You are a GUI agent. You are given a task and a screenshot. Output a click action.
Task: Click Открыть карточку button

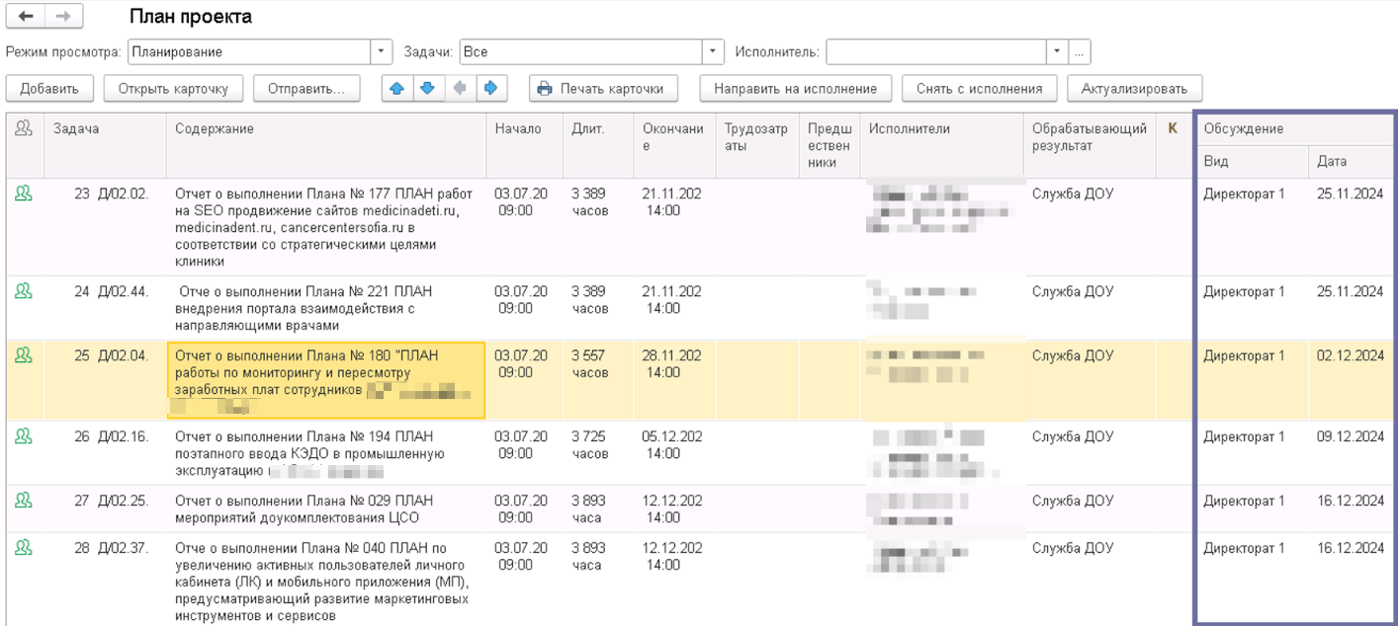click(173, 88)
